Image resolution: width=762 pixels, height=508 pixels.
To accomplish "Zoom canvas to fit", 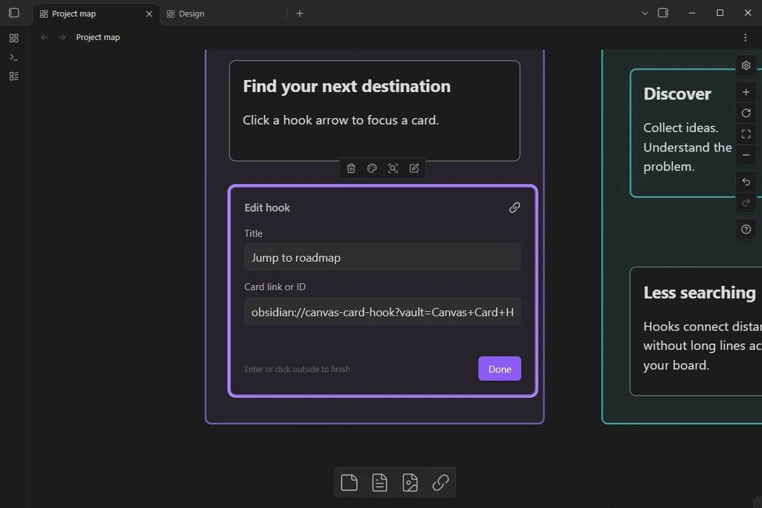I will tap(746, 134).
